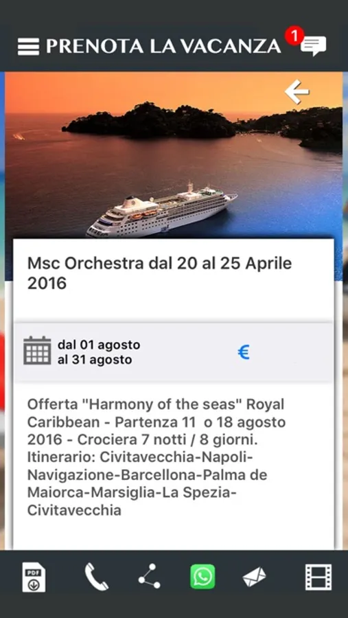Screen dimensions: 348x618
Task: Send an email with envelope icon
Action: (x=254, y=577)
